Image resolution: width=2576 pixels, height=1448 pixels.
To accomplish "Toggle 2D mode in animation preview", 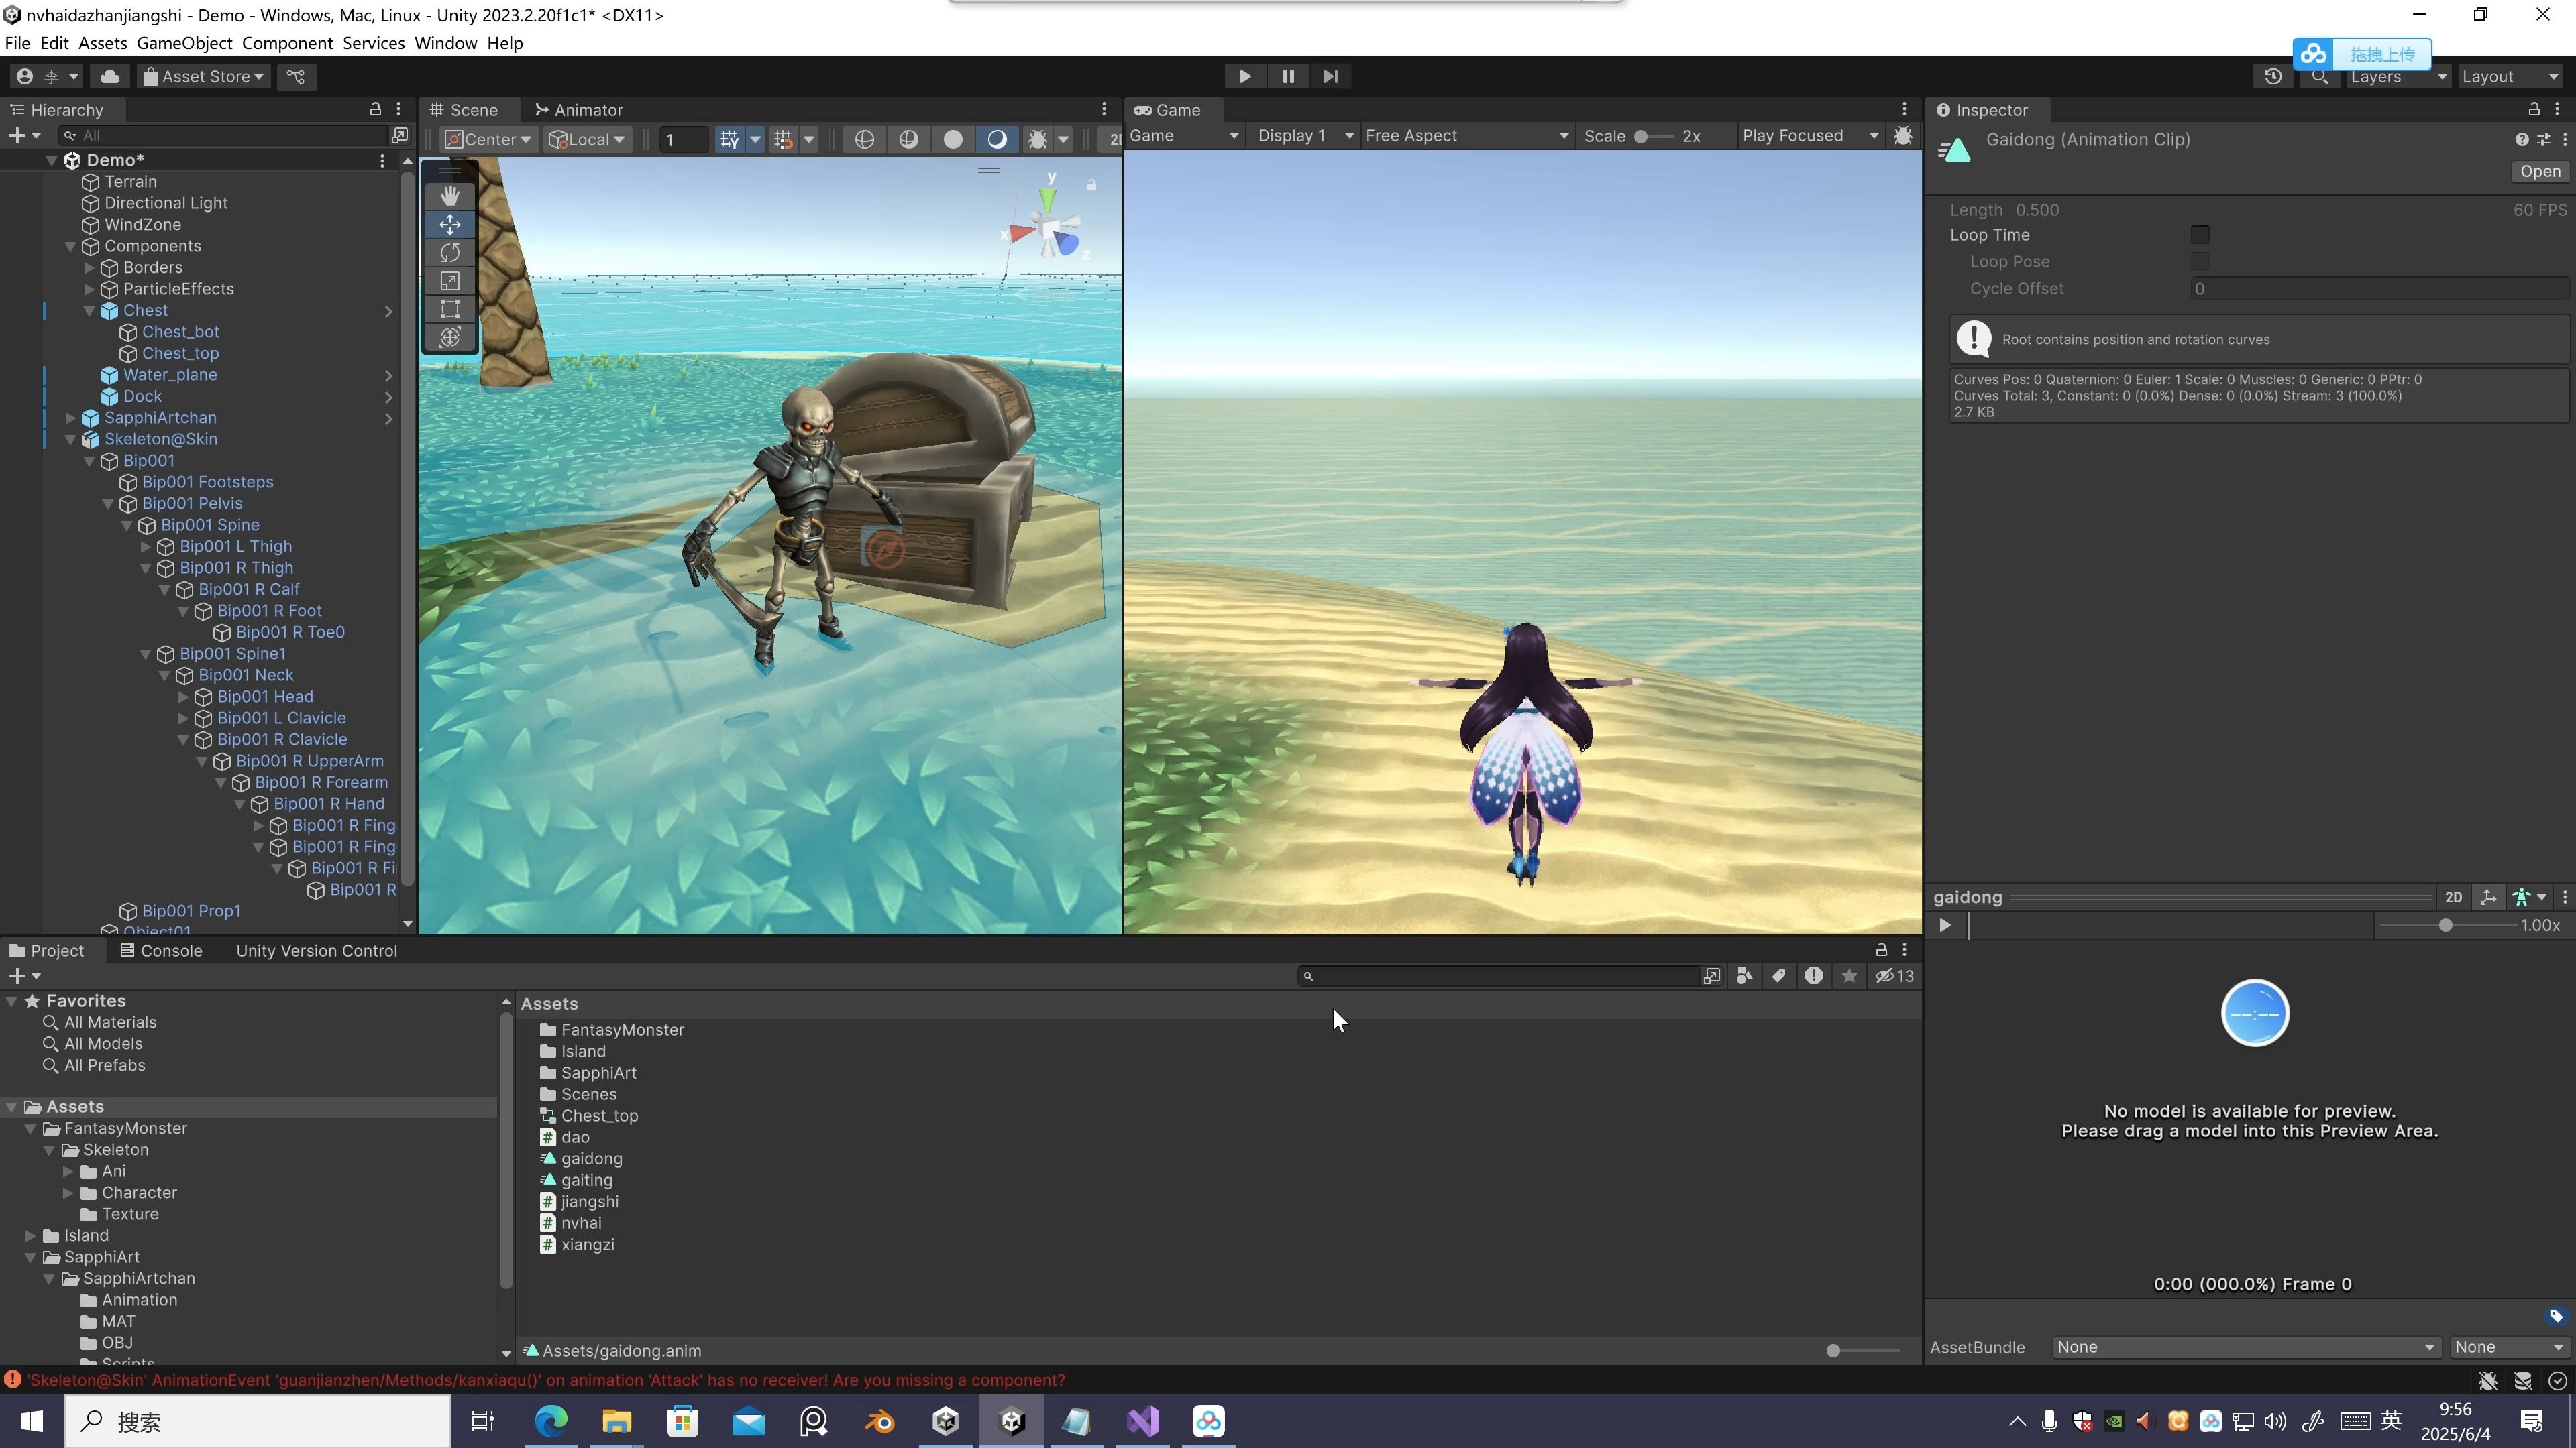I will [x=2453, y=898].
